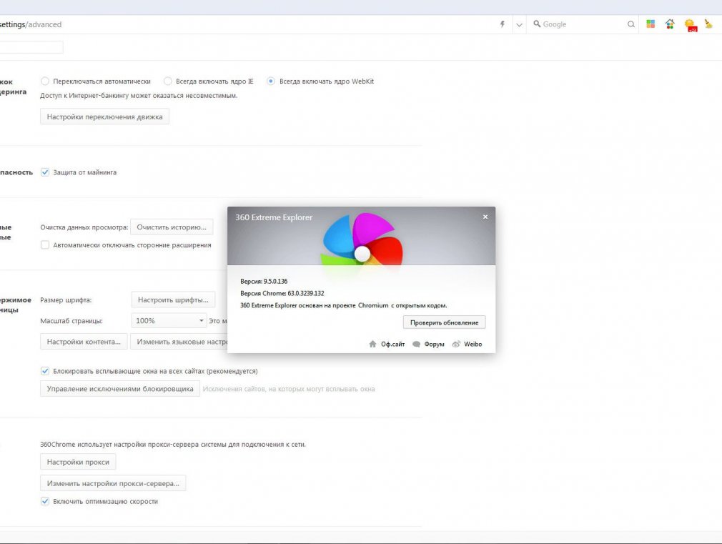This screenshot has height=544, width=722.
Task: Click the house extension icon
Action: click(670, 24)
